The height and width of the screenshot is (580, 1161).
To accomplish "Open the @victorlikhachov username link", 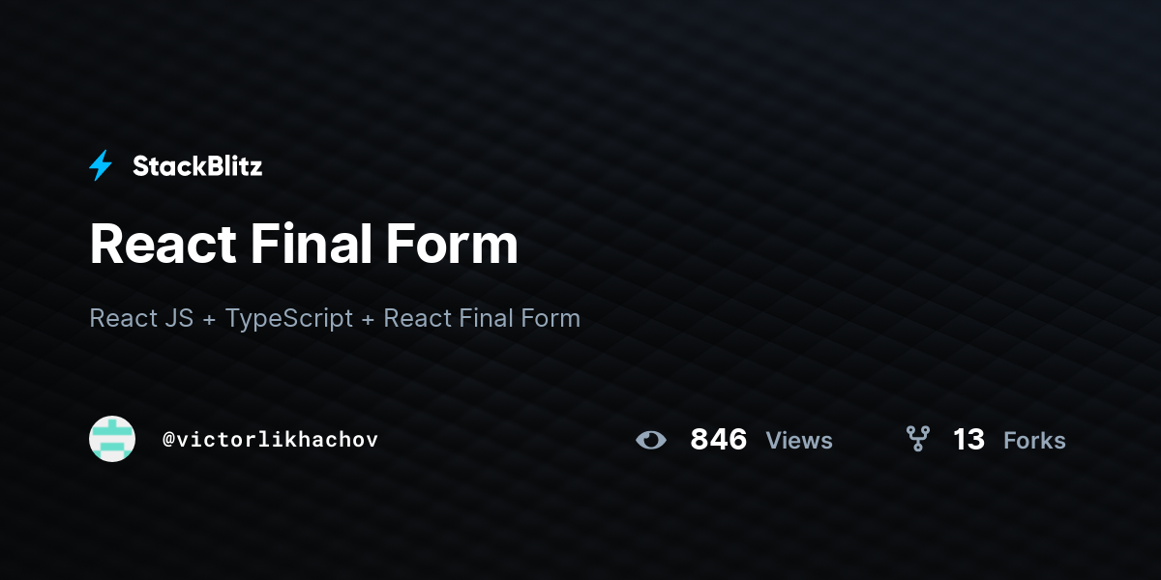I will [x=270, y=440].
